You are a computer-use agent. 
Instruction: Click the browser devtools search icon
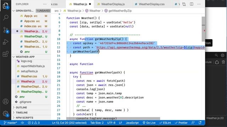click(x=216, y=55)
